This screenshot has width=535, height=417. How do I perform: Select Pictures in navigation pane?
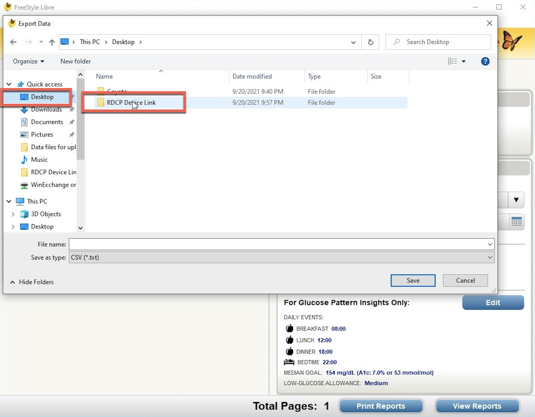tap(42, 135)
